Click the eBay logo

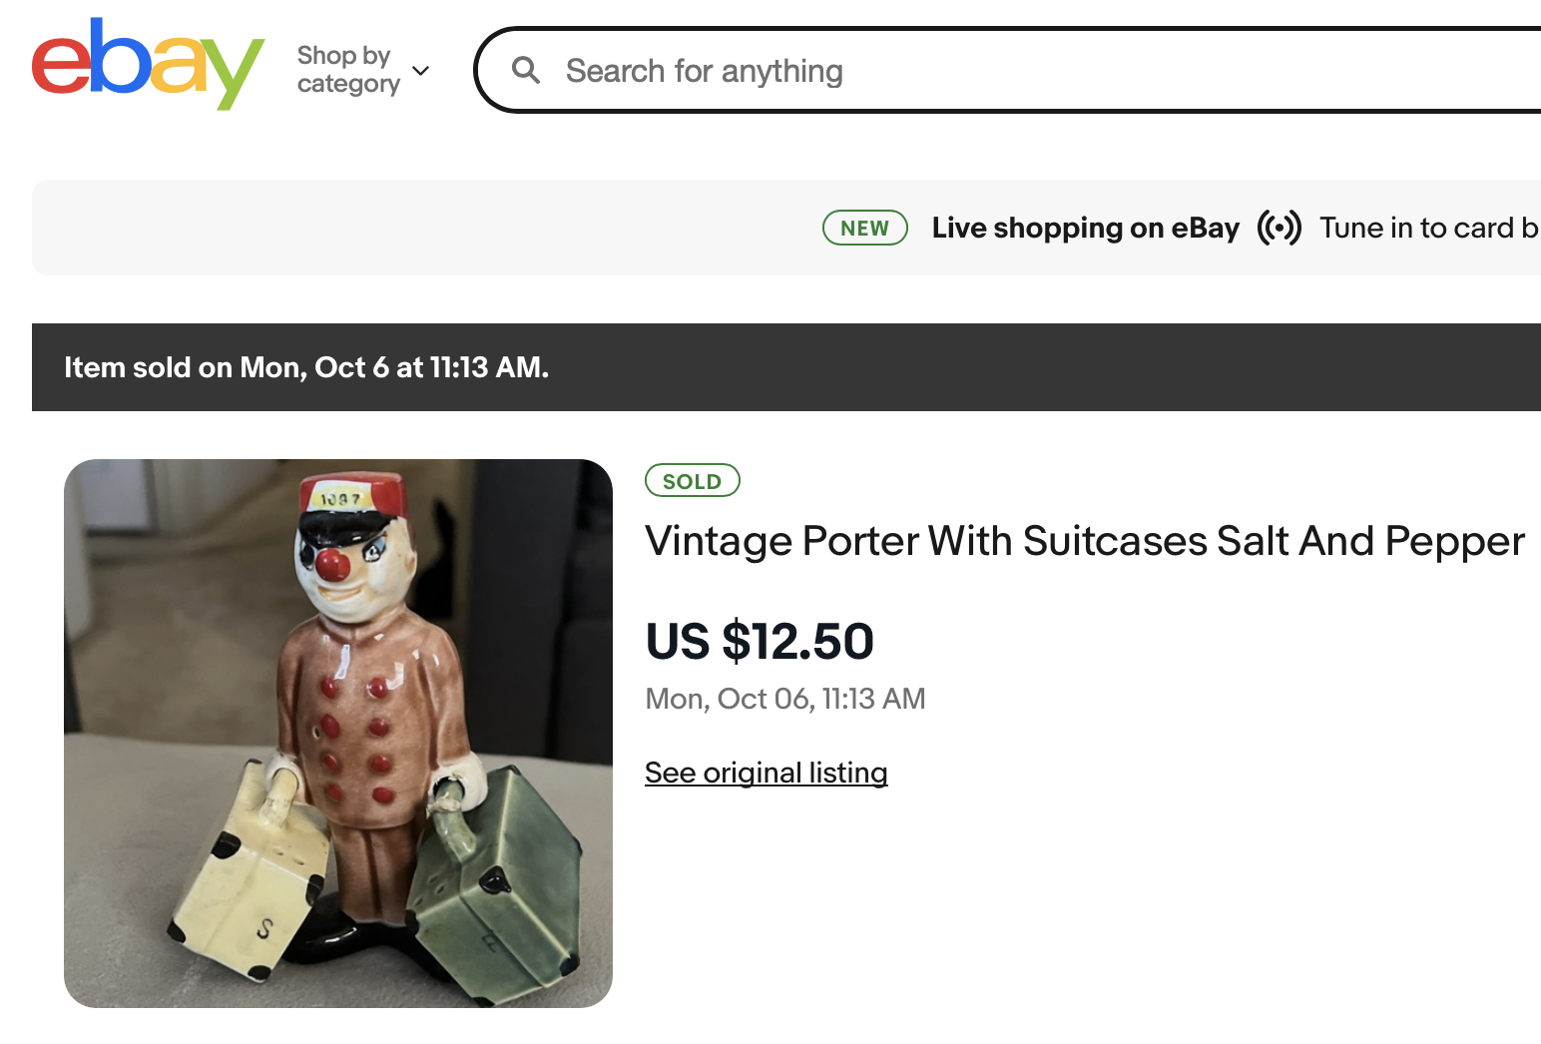[148, 65]
